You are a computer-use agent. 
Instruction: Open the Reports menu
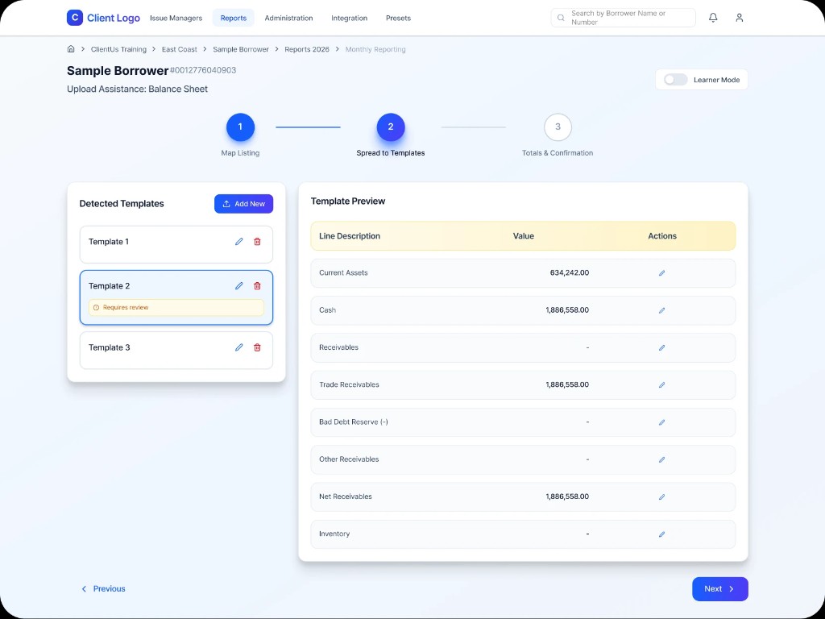pos(233,18)
